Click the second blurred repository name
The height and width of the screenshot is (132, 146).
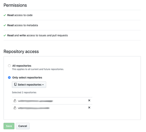(x=34, y=108)
